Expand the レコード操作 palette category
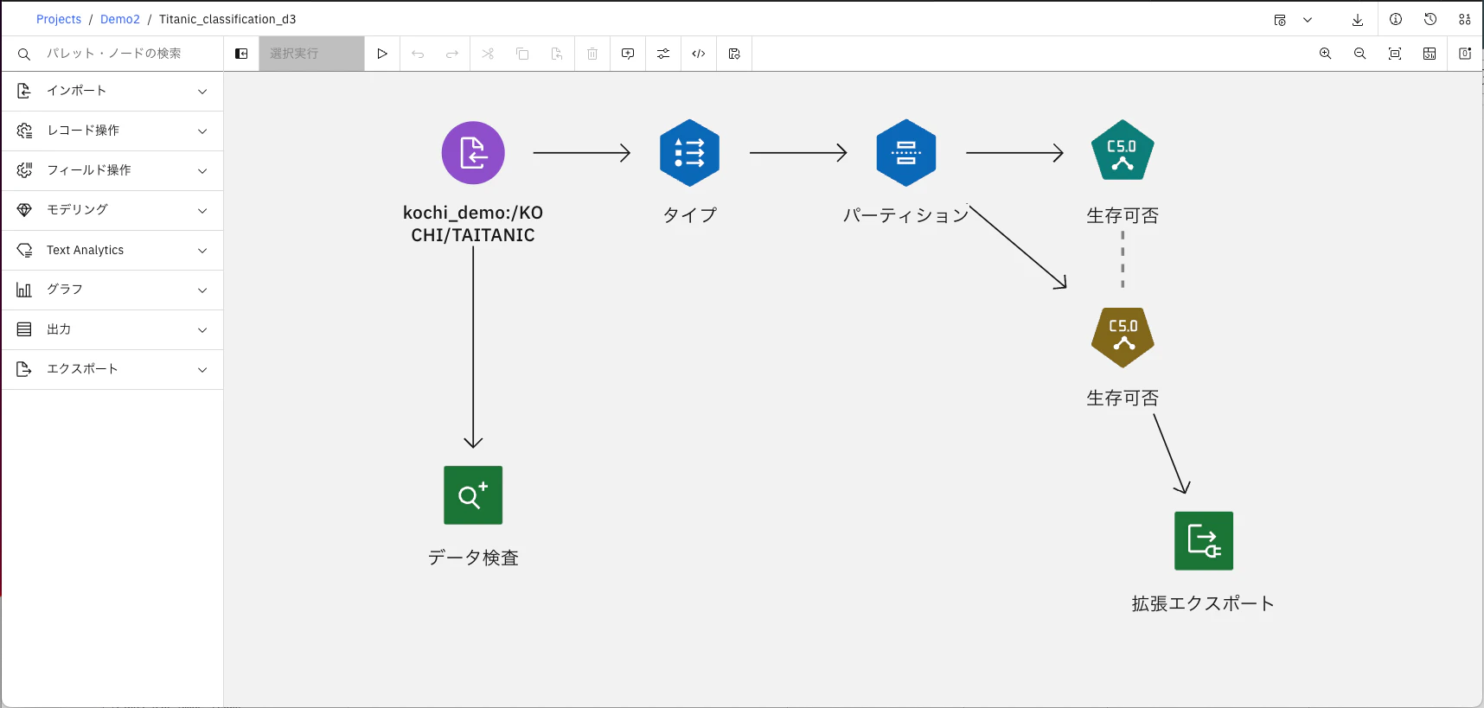This screenshot has height=708, width=1484. point(112,131)
